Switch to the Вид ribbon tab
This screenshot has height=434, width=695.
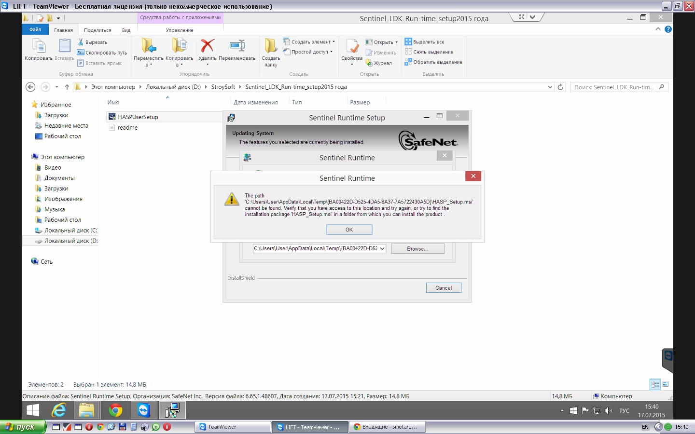click(126, 30)
